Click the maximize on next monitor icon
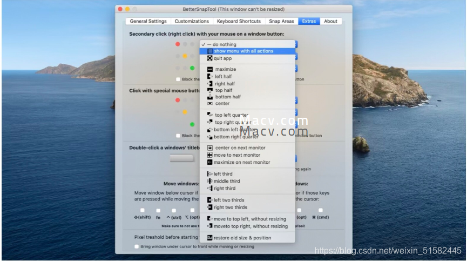Viewport: 467px width, 261px height. (210, 162)
